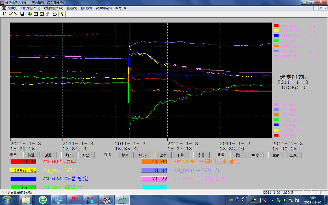Select the yellow 3067.90 speed value box
328x205 pixels.
click(x=23, y=170)
